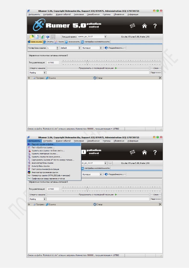This screenshot has height=268, width=189.
Task: Open Настройки menu in top screenshot
Action: (48, 15)
